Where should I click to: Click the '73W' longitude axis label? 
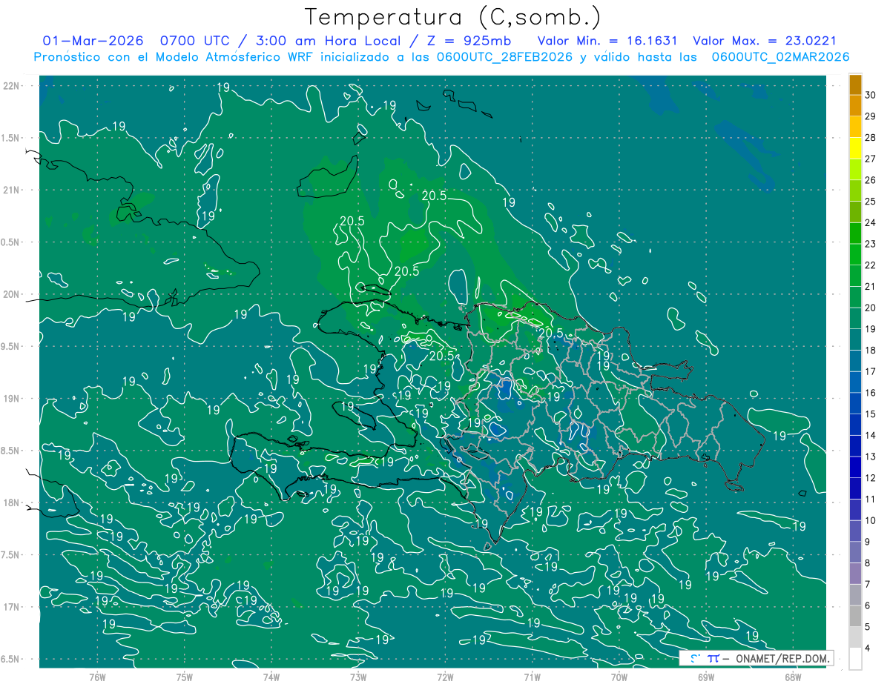point(358,677)
